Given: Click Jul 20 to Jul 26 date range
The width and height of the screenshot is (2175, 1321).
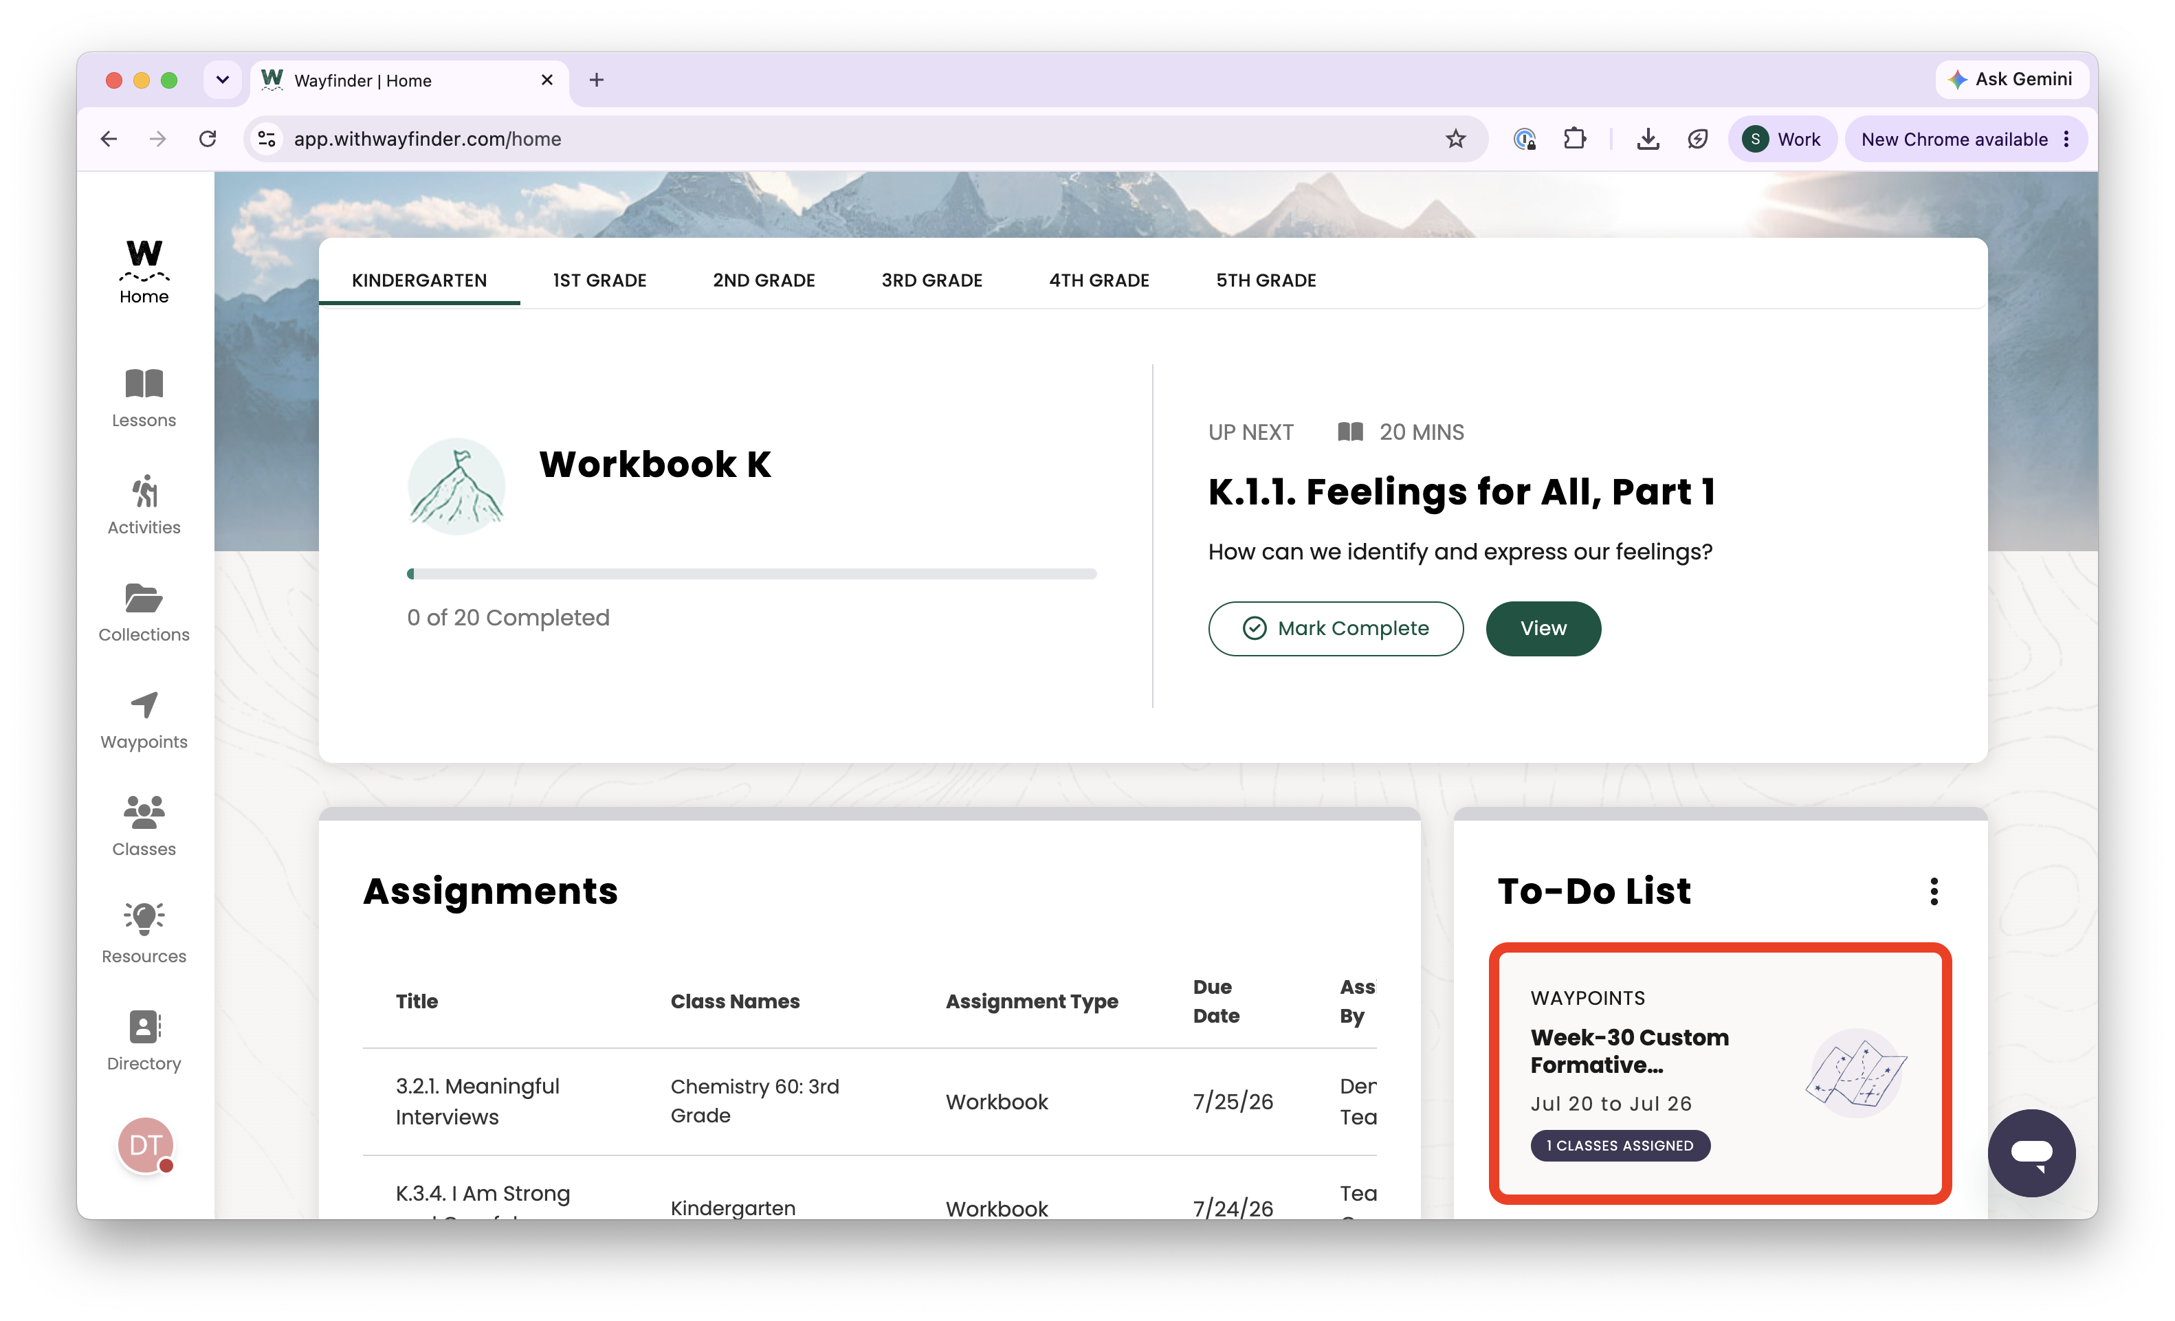Looking at the screenshot, I should [x=1611, y=1103].
